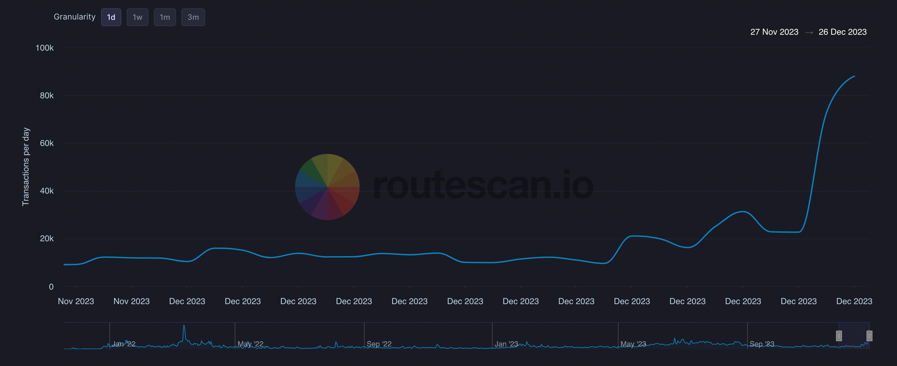Click the arrow between the date labels
The image size is (897, 366).
pyautogui.click(x=809, y=32)
